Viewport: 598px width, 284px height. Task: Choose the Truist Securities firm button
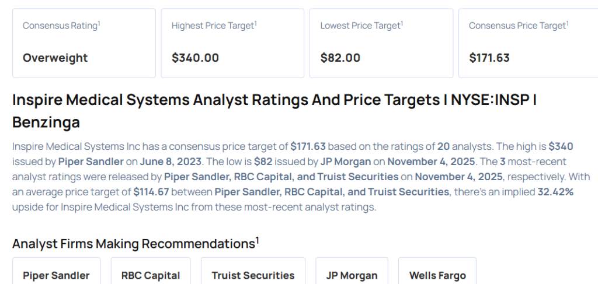click(x=253, y=275)
